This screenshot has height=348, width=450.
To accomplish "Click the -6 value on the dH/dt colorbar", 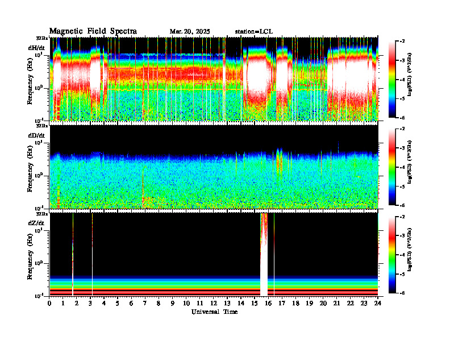I will [402, 118].
